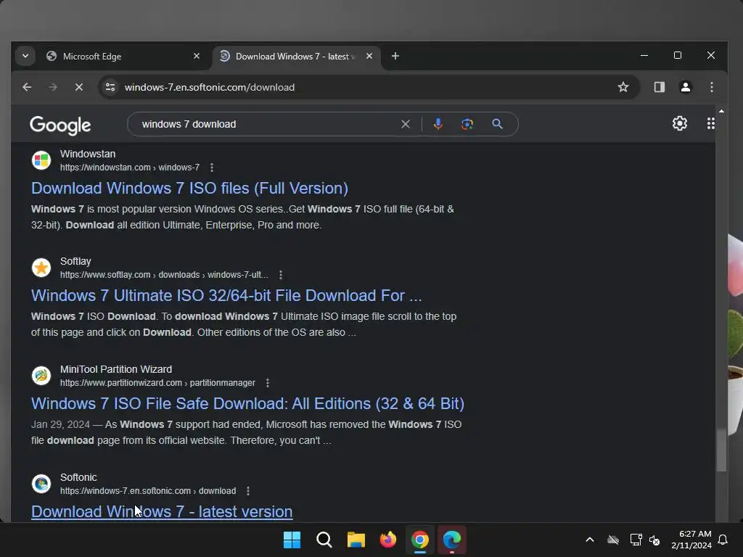The width and height of the screenshot is (743, 557).
Task: Open Download Windows 7 latest version link
Action: tap(162, 511)
